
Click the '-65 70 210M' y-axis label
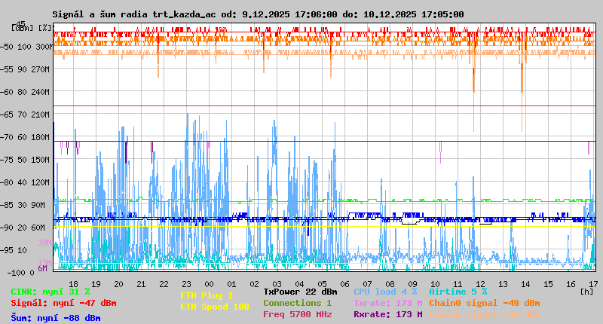click(x=25, y=115)
